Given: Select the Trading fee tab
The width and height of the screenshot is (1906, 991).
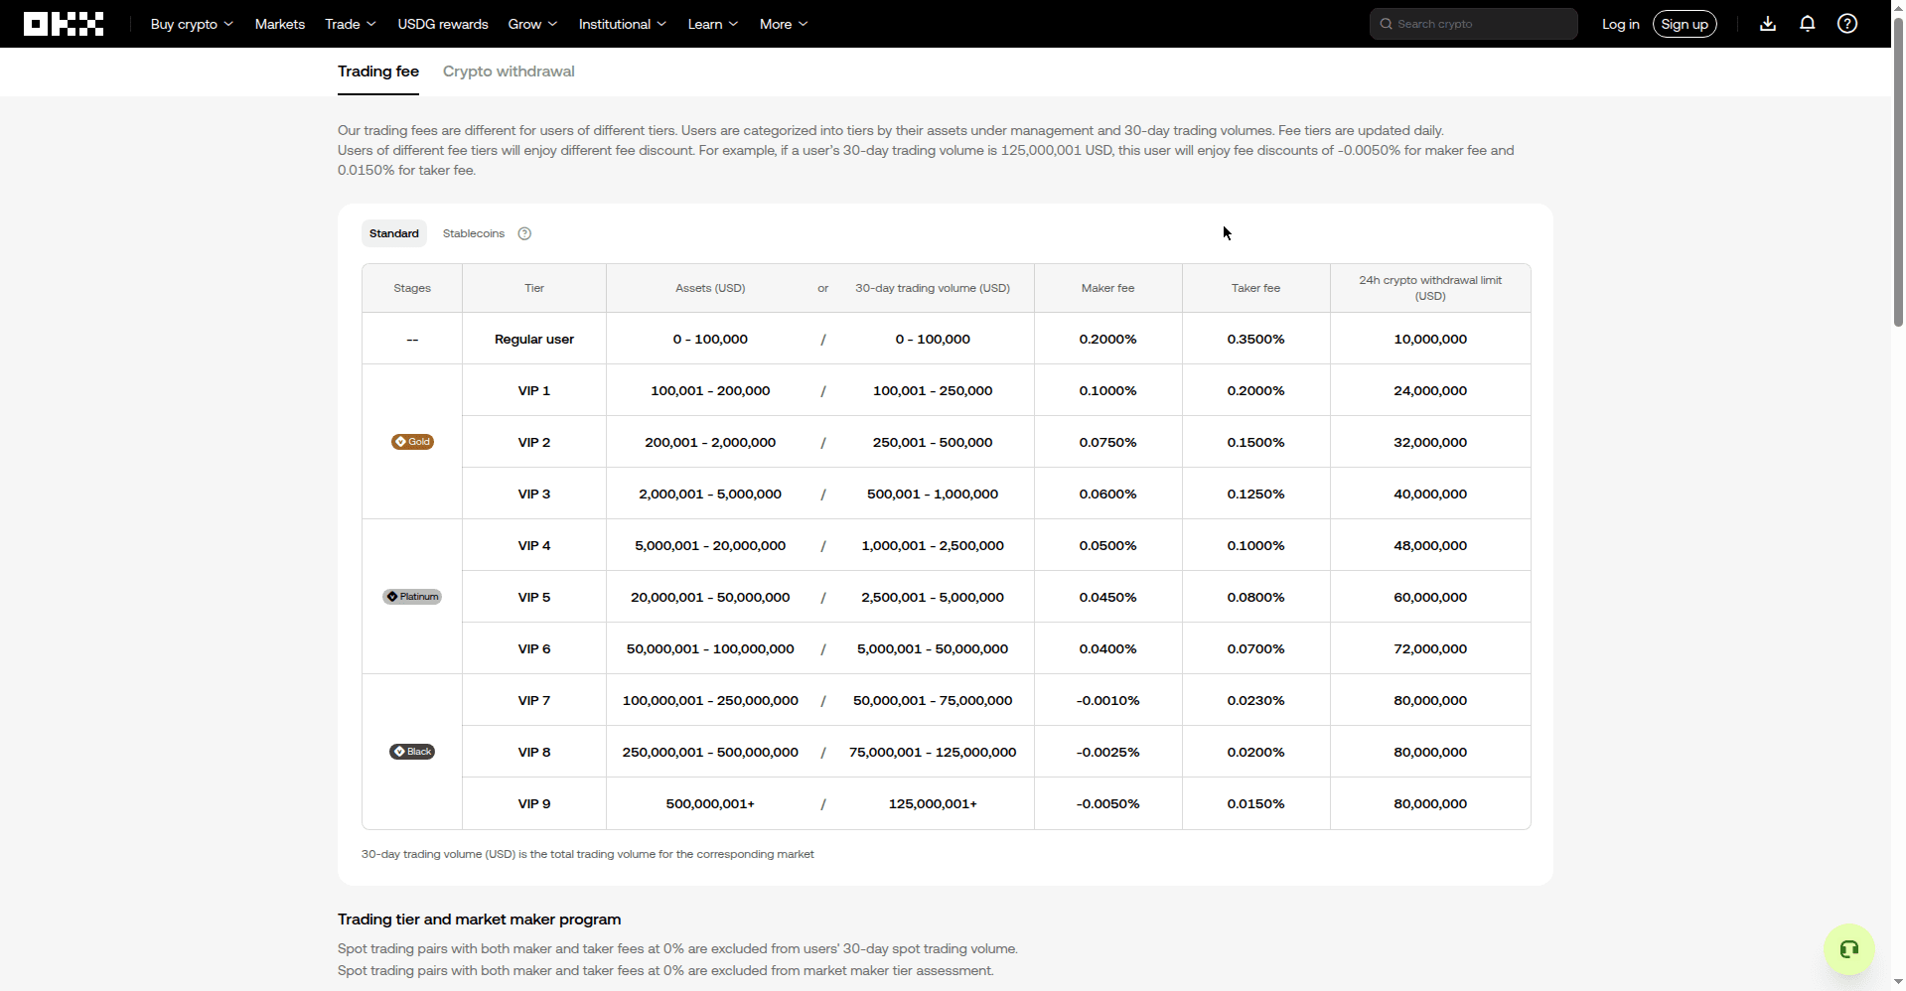Looking at the screenshot, I should 378,71.
